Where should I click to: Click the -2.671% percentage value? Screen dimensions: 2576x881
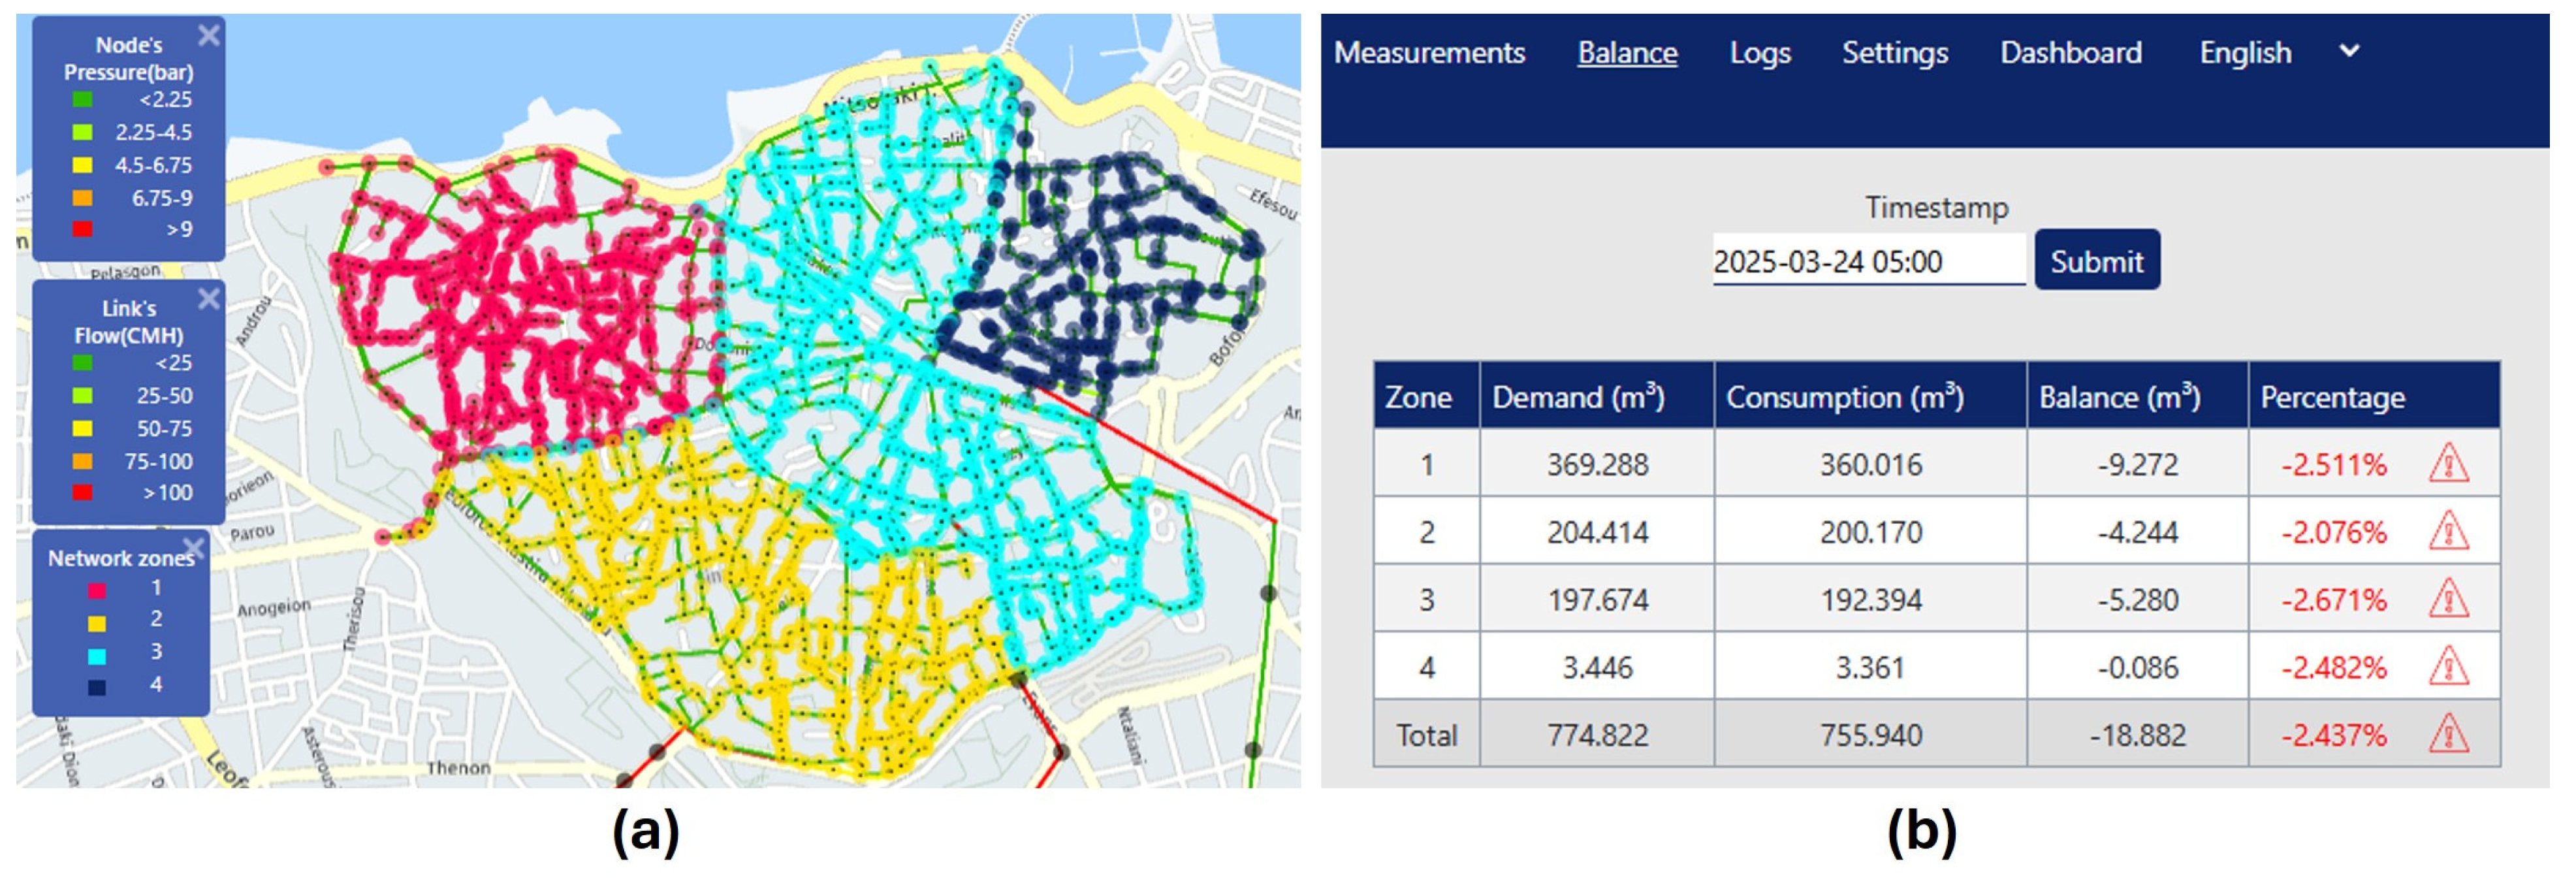2334,599
